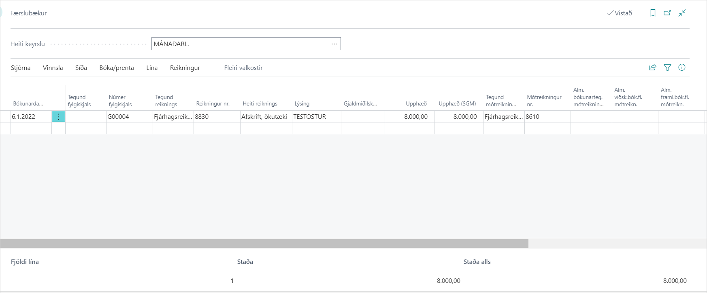Open page in new window icon
707x293 pixels.
tap(667, 13)
